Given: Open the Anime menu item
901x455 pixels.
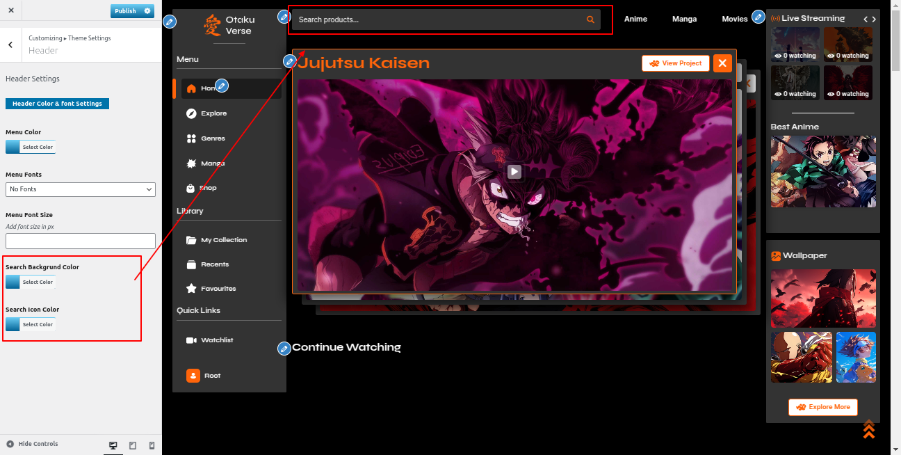Looking at the screenshot, I should click(x=635, y=19).
